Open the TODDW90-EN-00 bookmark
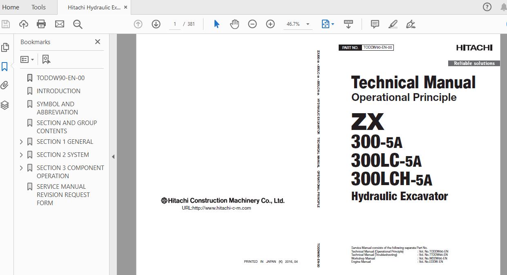The image size is (507, 275). click(x=60, y=78)
